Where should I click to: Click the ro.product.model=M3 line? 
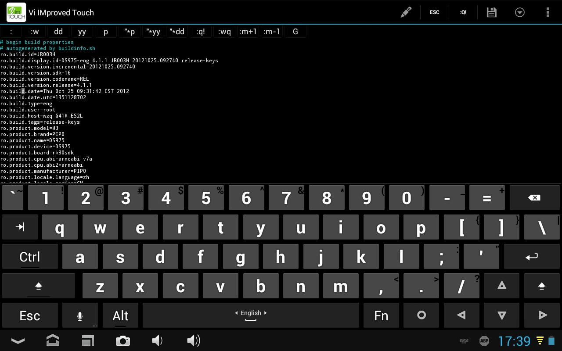coord(29,128)
